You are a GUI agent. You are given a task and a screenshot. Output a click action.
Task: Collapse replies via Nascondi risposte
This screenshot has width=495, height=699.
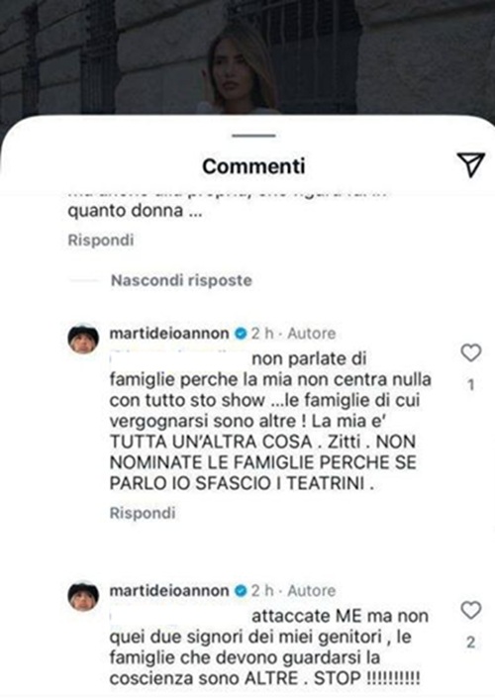[181, 280]
